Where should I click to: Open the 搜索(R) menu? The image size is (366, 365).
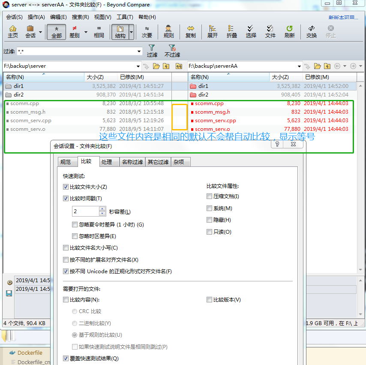(x=80, y=17)
